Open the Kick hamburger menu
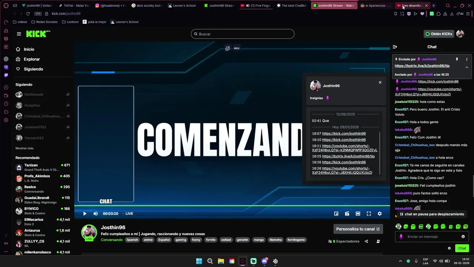 tap(19, 34)
